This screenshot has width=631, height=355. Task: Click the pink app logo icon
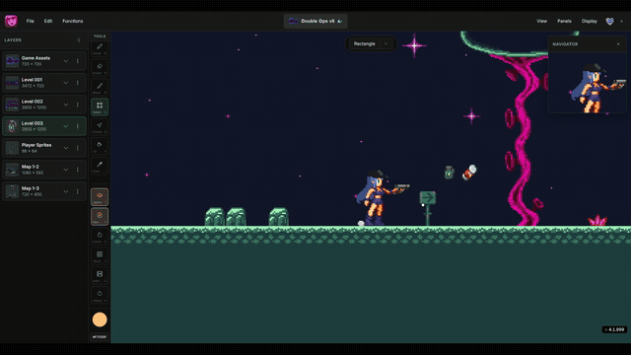point(11,21)
